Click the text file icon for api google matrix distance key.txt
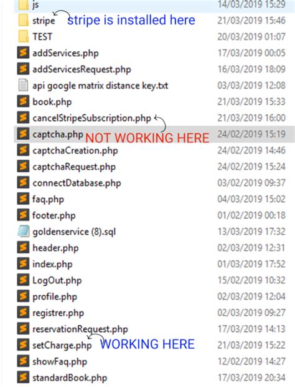 pyautogui.click(x=23, y=86)
